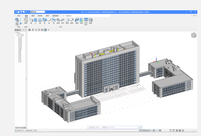The width and height of the screenshot is (201, 136).
Task: Click the wireframe box icon in view toolbar
Action: (39, 30)
